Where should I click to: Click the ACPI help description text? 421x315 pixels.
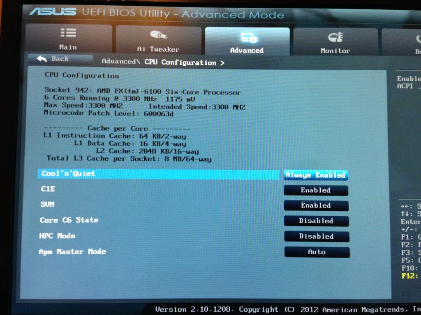(409, 82)
